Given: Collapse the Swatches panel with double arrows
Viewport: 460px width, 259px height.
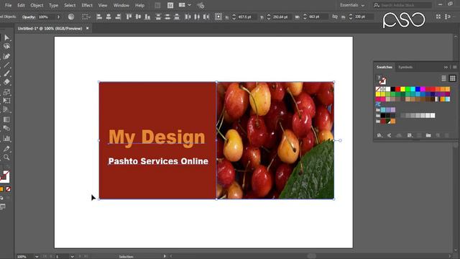Looking at the screenshot, I should [x=446, y=67].
